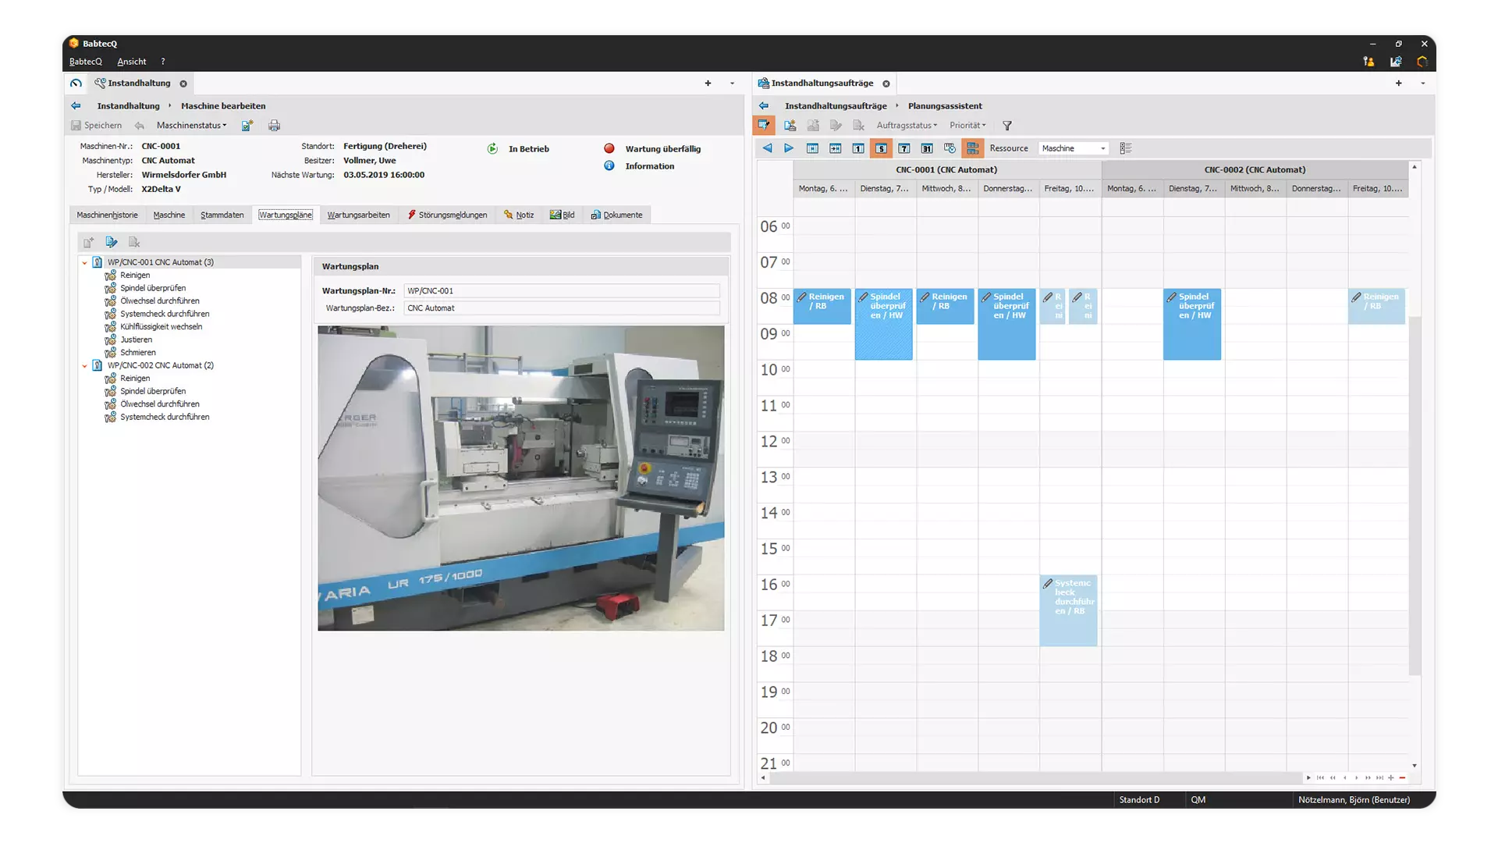Close the Instandhaltung tab
1498x843 pixels.
[183, 84]
